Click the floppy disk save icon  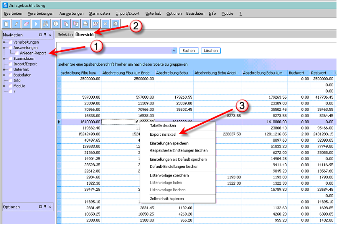115,24
